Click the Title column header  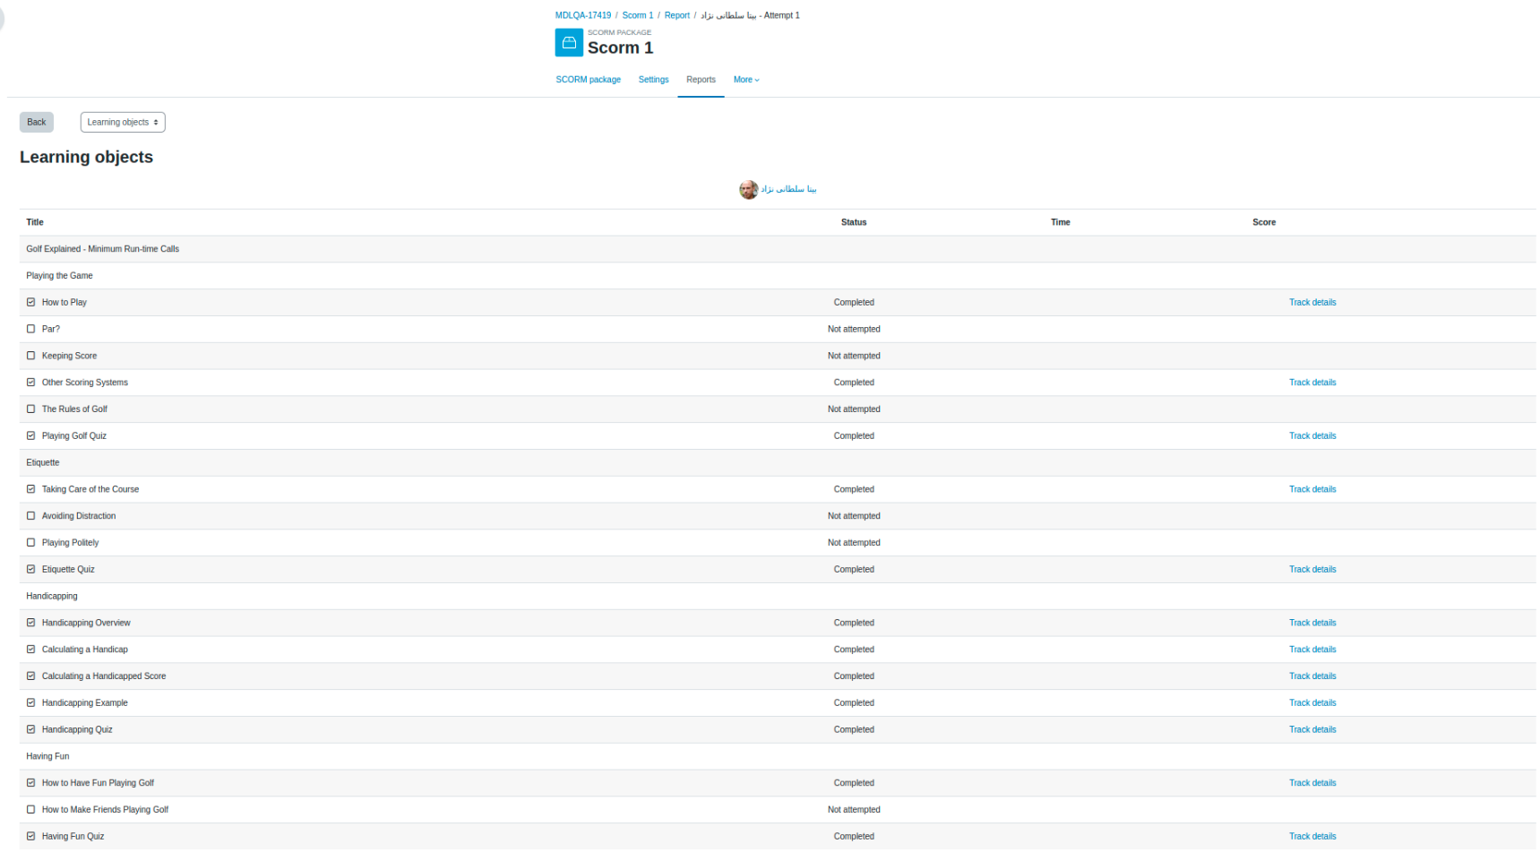(x=35, y=222)
